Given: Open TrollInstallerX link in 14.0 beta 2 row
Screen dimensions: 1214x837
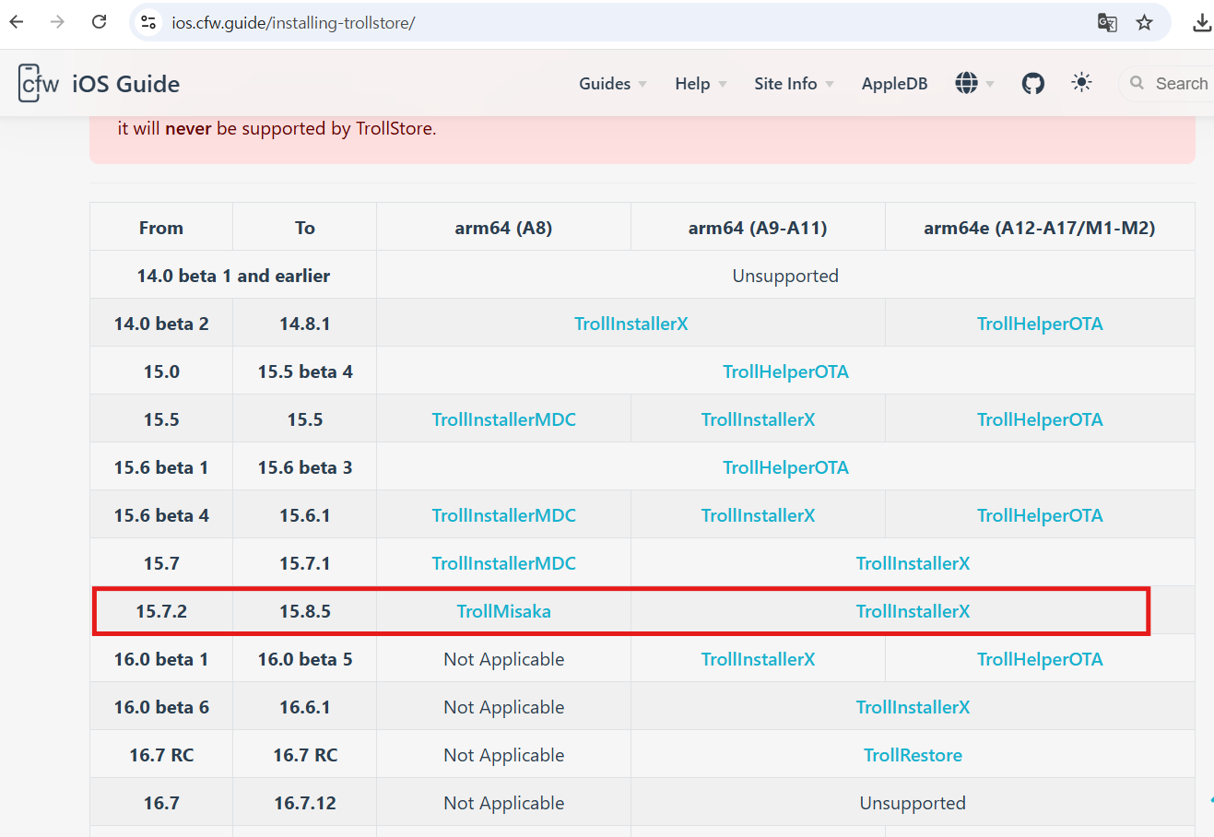Looking at the screenshot, I should 631,324.
